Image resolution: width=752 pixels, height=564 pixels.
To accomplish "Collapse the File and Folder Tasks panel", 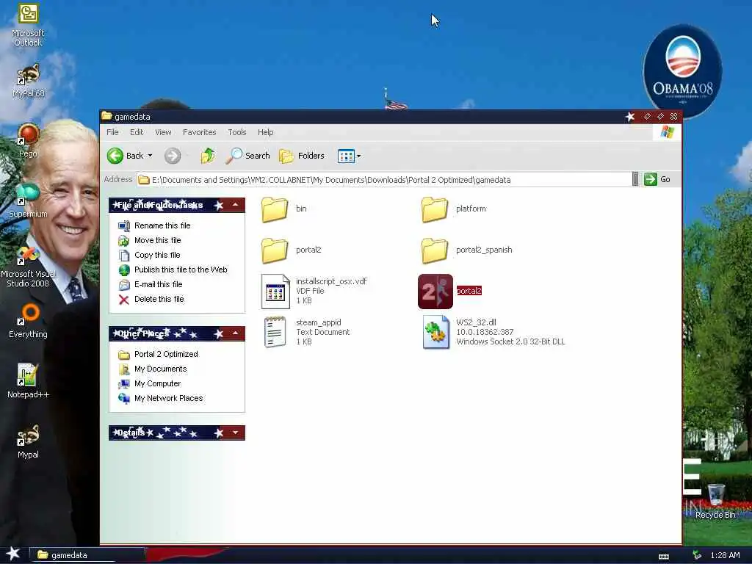I will coord(236,206).
